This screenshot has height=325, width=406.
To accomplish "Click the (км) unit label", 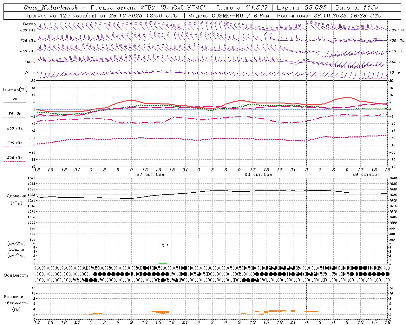I will [x=16, y=309].
